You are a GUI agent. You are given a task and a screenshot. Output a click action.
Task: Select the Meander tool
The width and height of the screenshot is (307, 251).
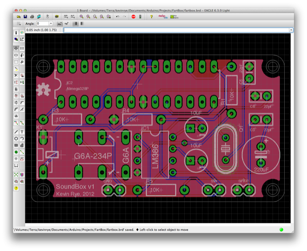tap(16, 116)
